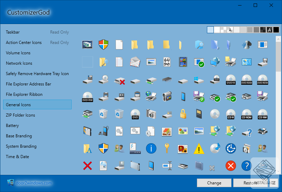
Task: Select the red circle error icon
Action: (231, 166)
